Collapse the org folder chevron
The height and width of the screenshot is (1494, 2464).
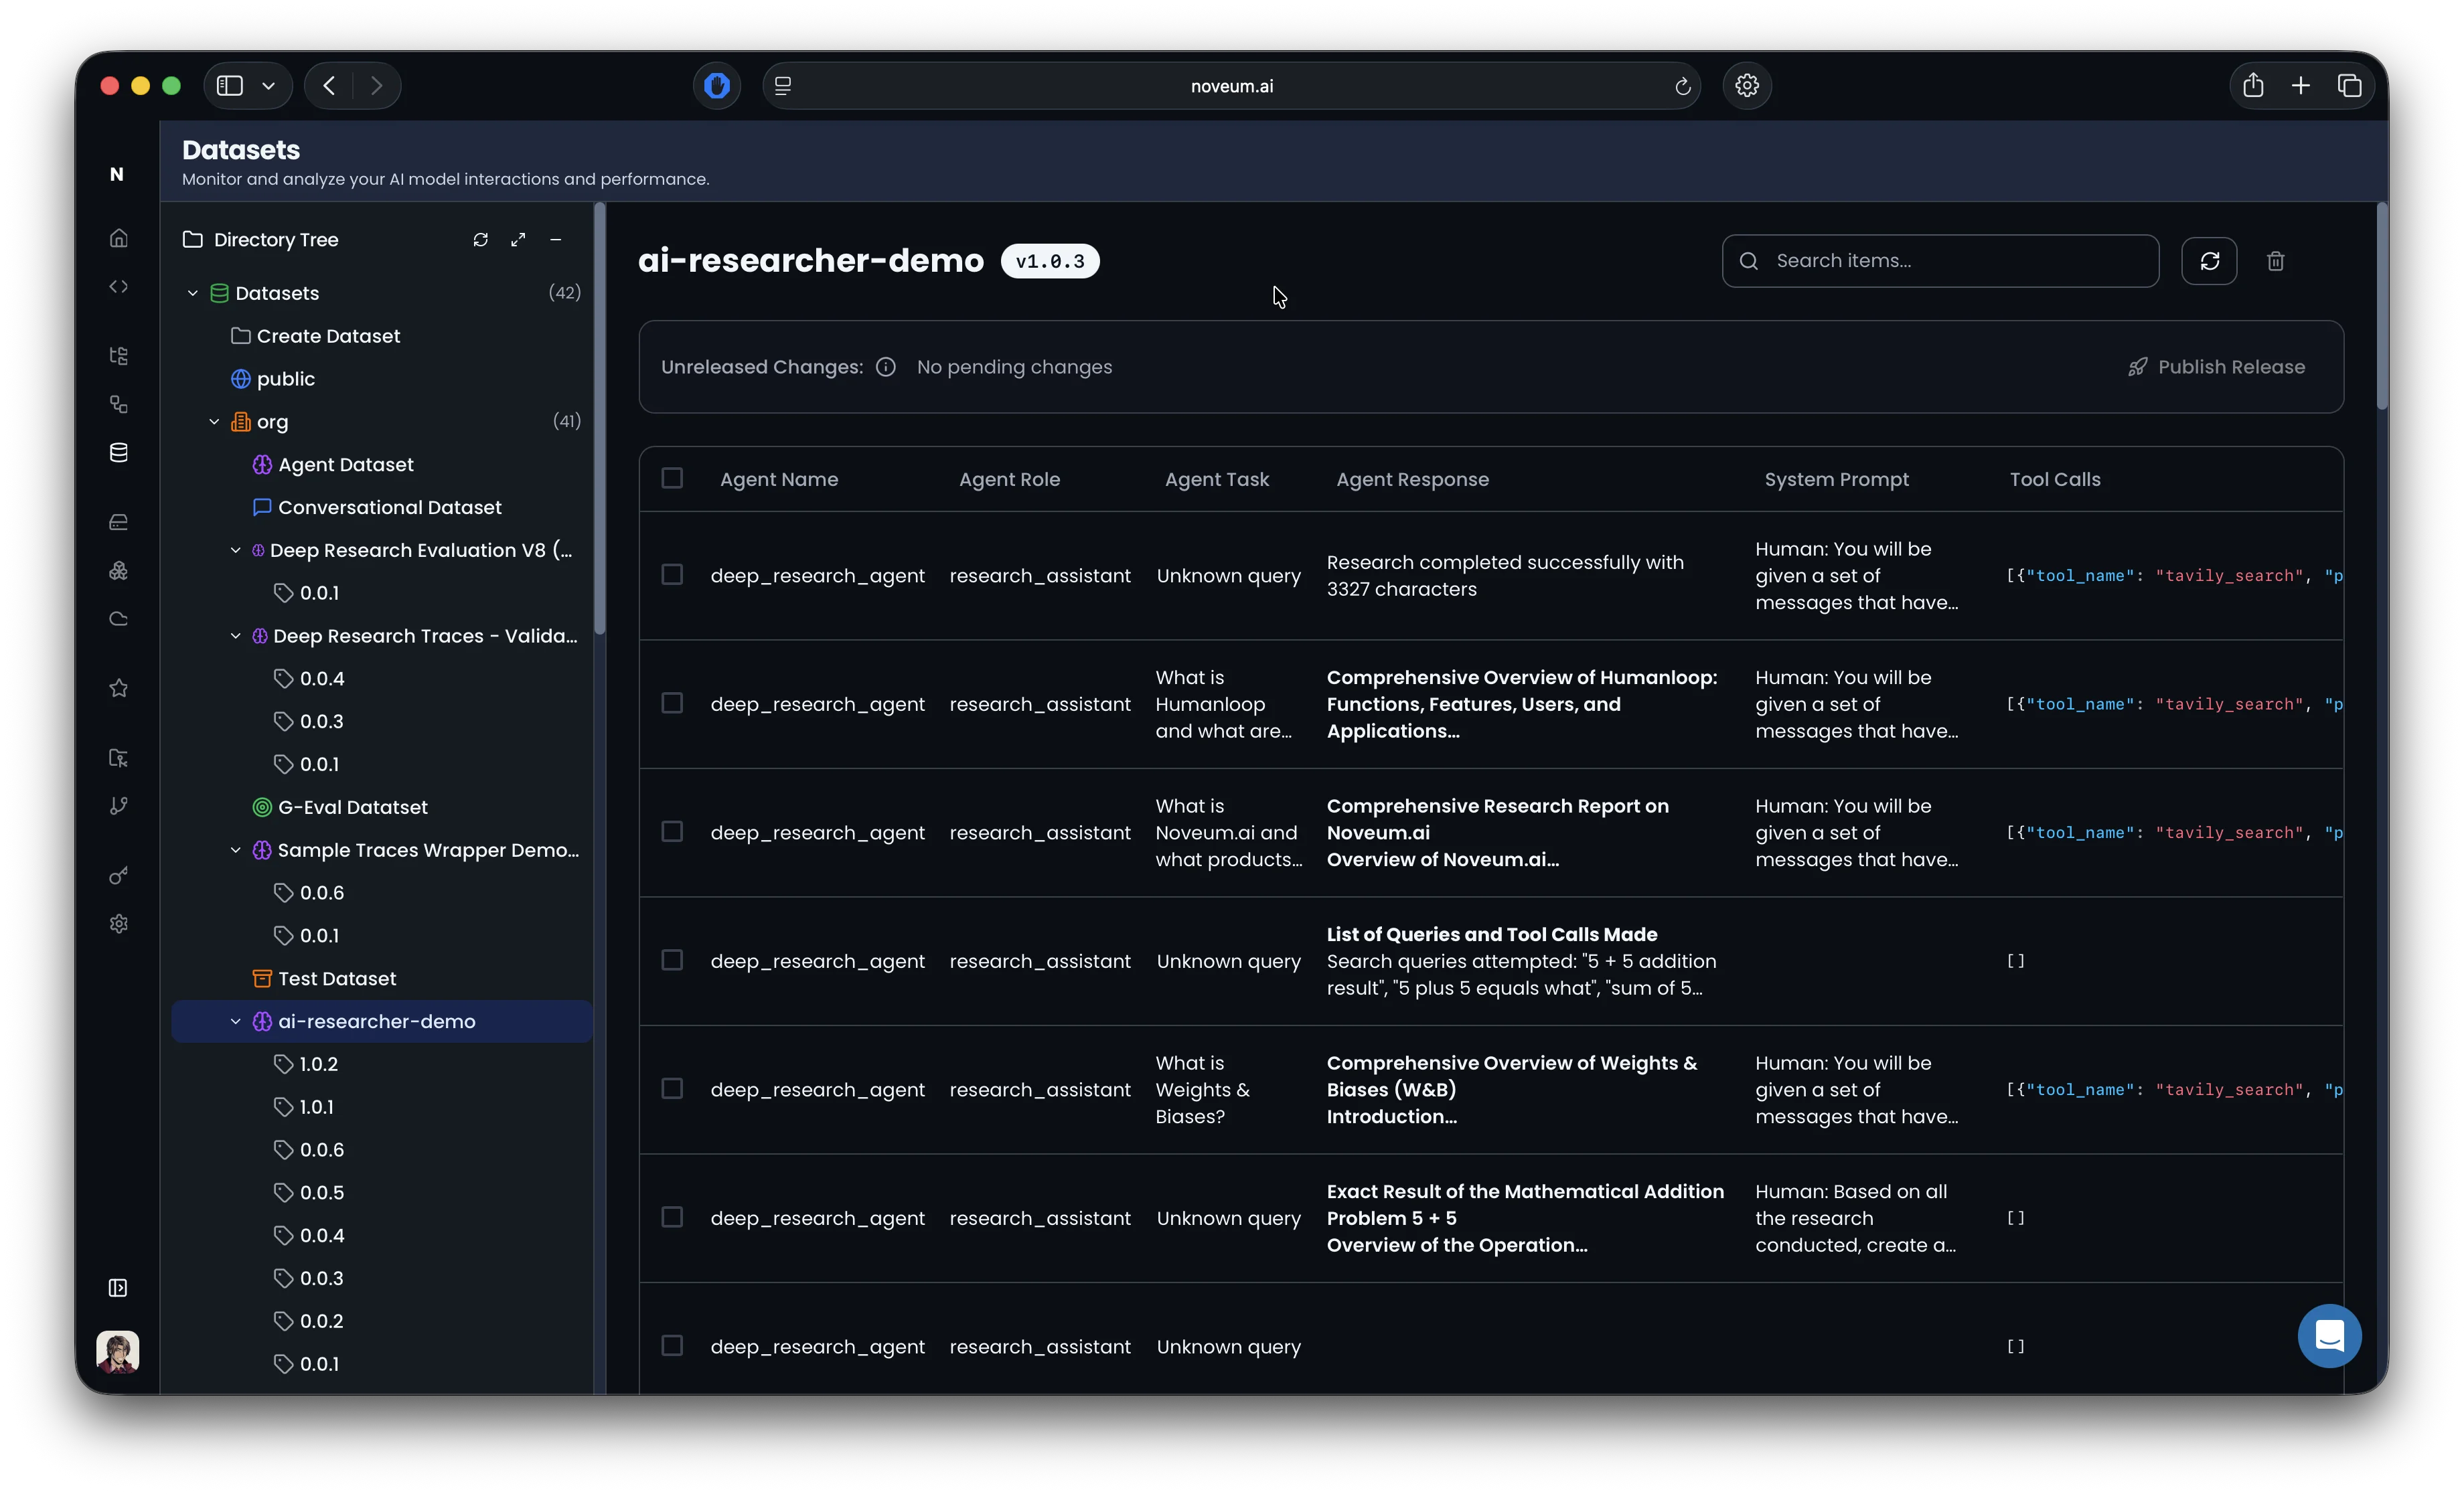tap(214, 422)
